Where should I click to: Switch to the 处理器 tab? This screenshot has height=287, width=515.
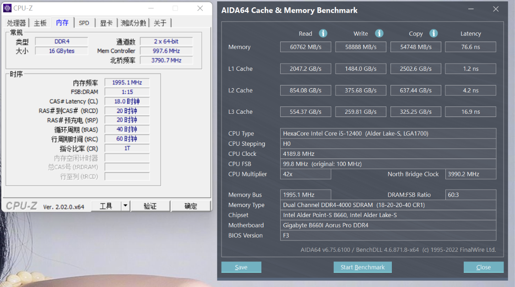16,22
